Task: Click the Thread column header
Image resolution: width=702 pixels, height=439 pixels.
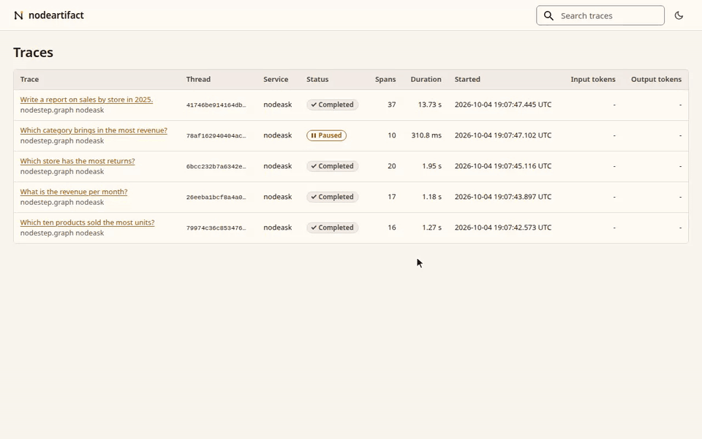Action: click(x=198, y=79)
